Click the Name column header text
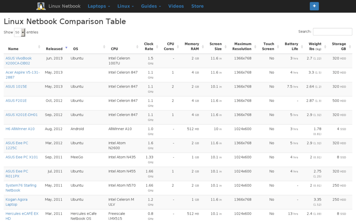This screenshot has width=356, height=223. coord(13,49)
